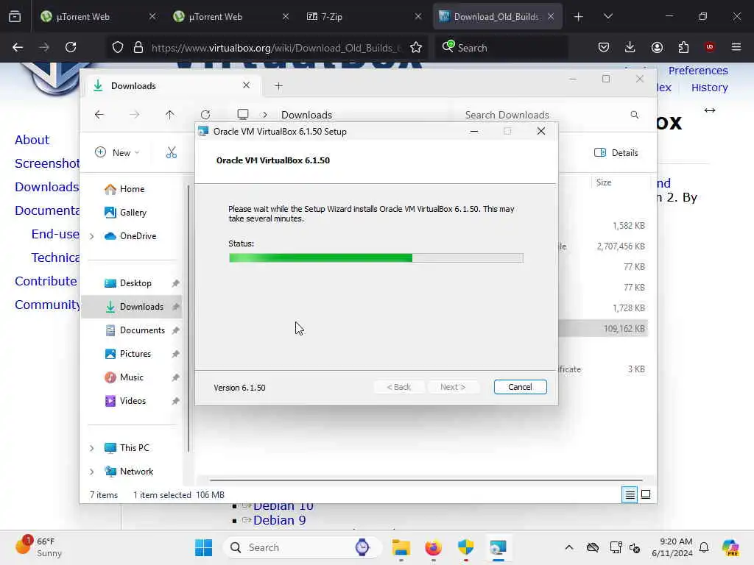This screenshot has height=565, width=754.
Task: Select the Download_Old_Builds browser tab
Action: [x=497, y=16]
